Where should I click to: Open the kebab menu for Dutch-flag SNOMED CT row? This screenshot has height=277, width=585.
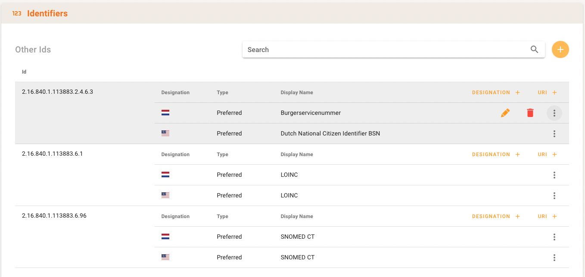pyautogui.click(x=554, y=237)
